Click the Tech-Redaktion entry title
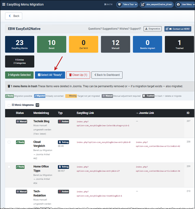The image size is (195, 209). (40, 193)
